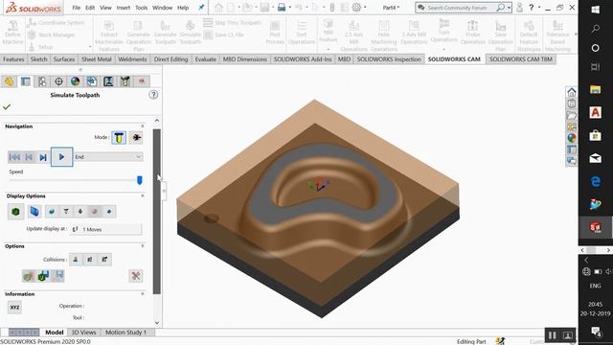Collapse the Navigation section
Viewport: 613px width, 345px height.
pyautogui.click(x=143, y=126)
